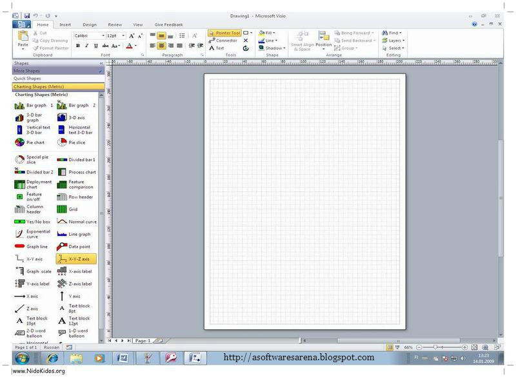Toggle Italic text style
This screenshot has height=377, width=516.
click(86, 46)
